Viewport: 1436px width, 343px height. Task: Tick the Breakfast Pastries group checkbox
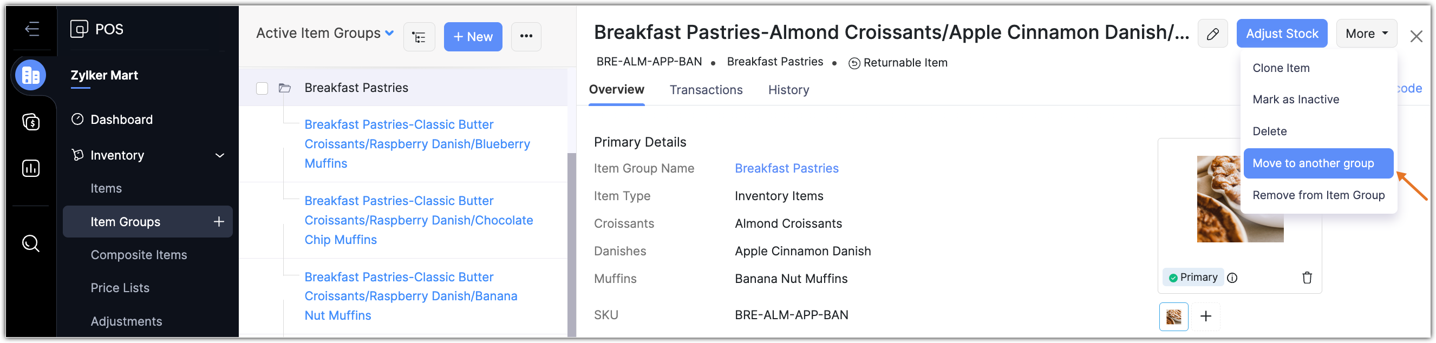262,88
